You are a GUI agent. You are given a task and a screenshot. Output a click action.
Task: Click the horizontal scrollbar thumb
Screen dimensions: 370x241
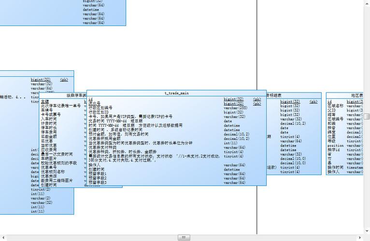click(x=184, y=238)
